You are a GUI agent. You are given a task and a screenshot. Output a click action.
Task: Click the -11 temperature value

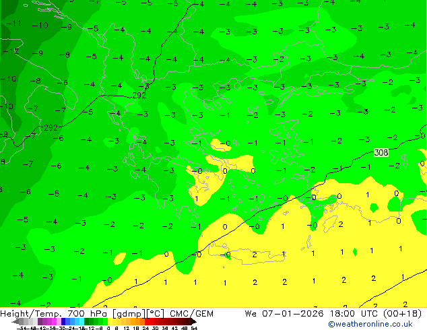[13, 24]
